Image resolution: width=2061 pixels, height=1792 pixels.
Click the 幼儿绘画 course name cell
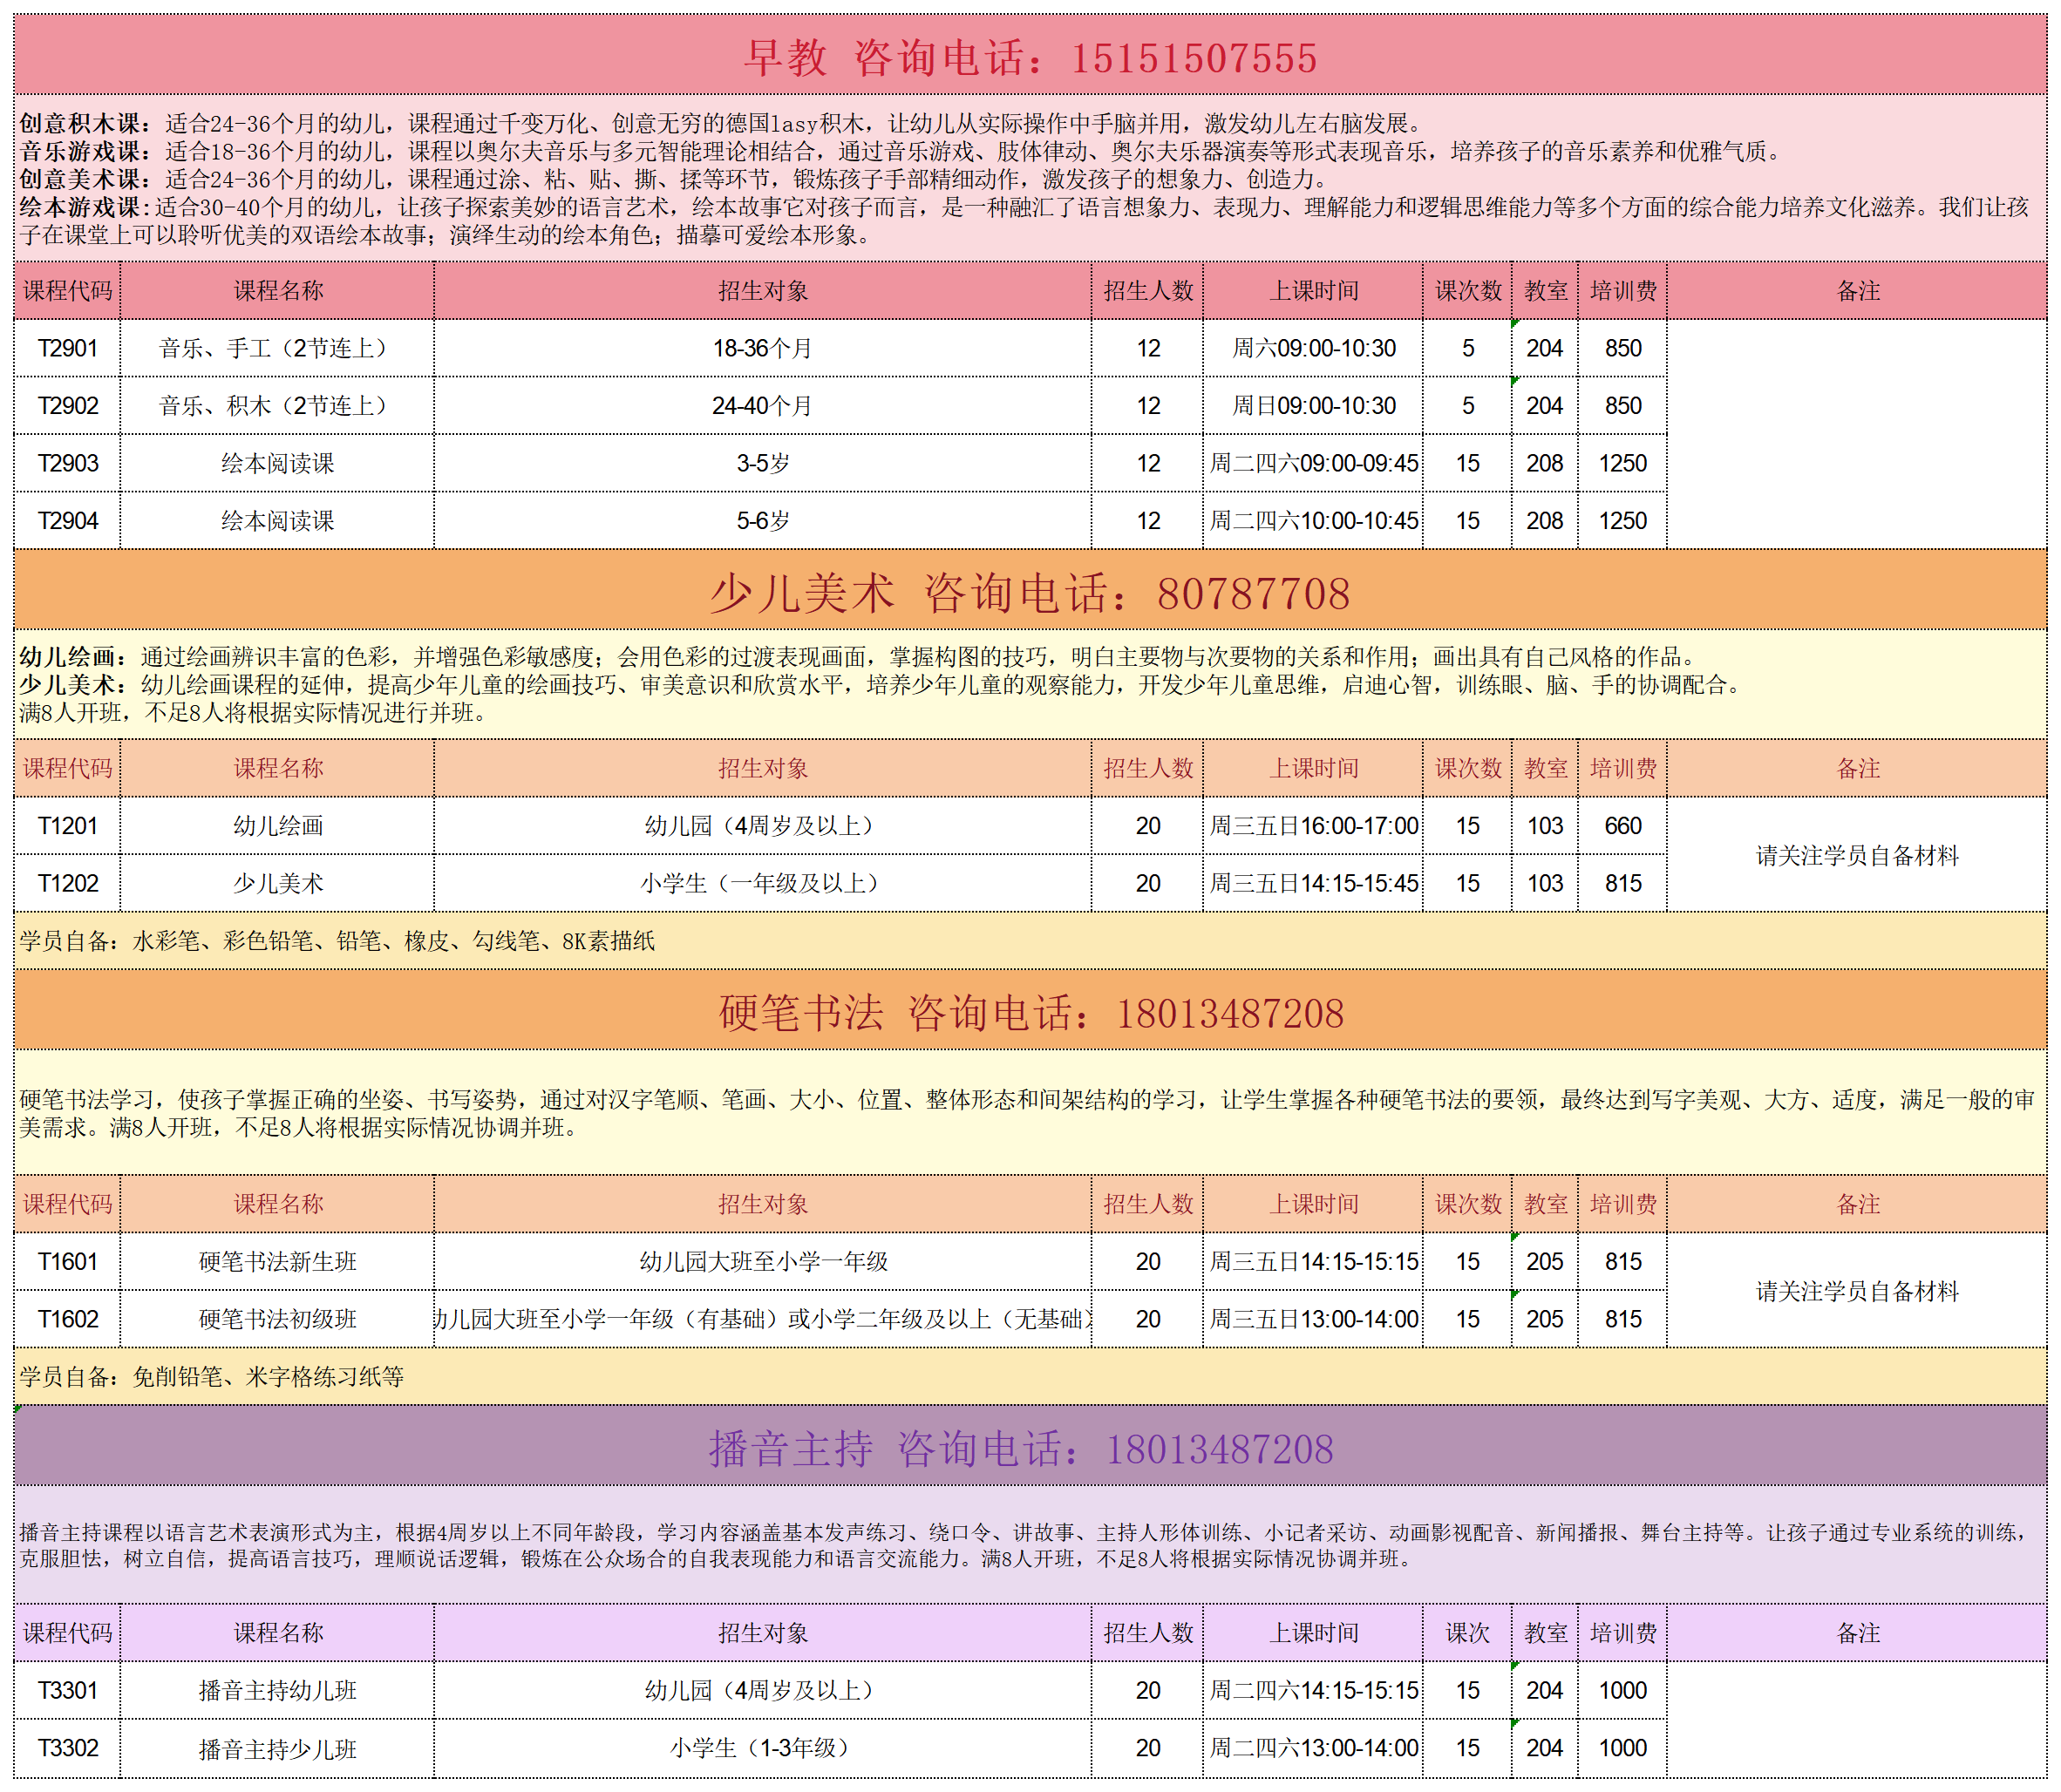click(277, 826)
